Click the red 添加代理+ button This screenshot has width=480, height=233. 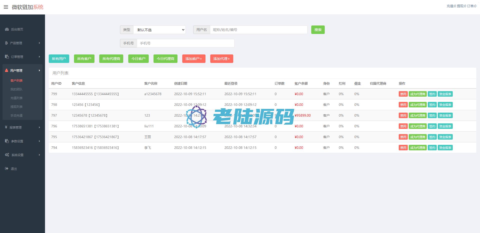click(222, 59)
